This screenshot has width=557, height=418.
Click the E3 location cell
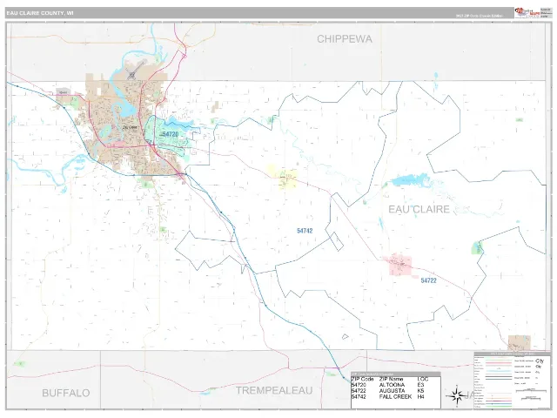[x=421, y=385]
